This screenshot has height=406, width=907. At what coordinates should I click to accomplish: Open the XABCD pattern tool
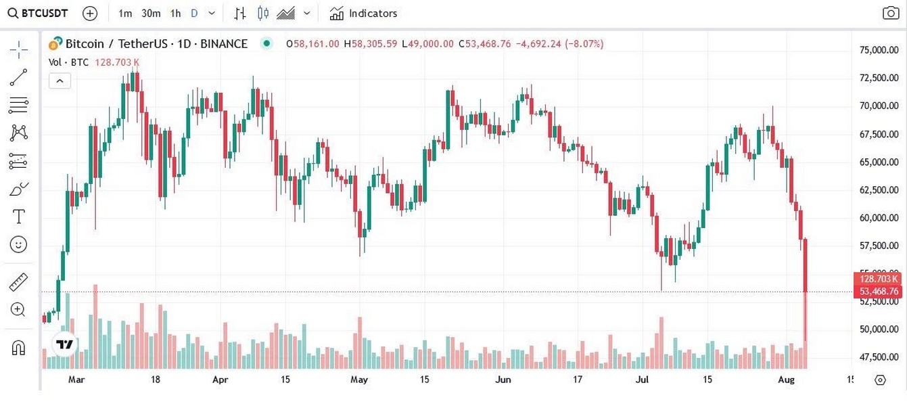point(18,133)
